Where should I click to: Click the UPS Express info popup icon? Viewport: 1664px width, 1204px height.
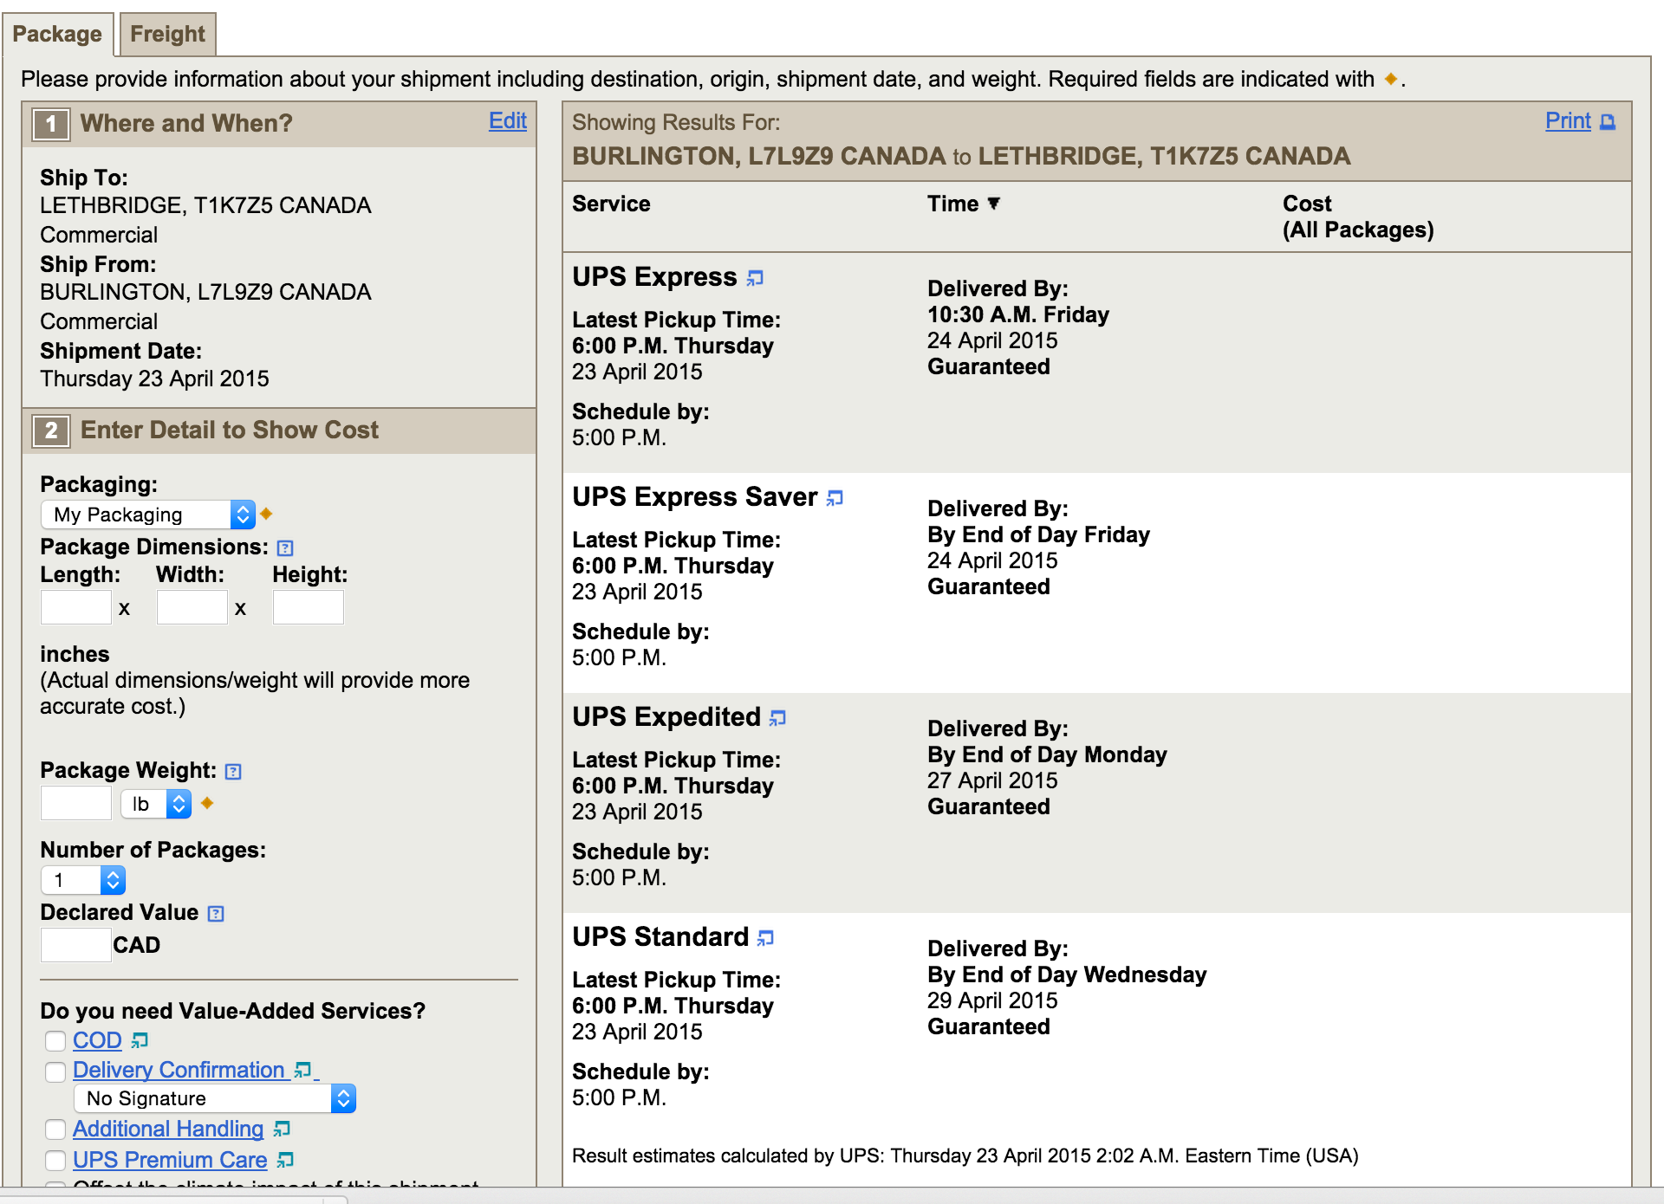[755, 278]
